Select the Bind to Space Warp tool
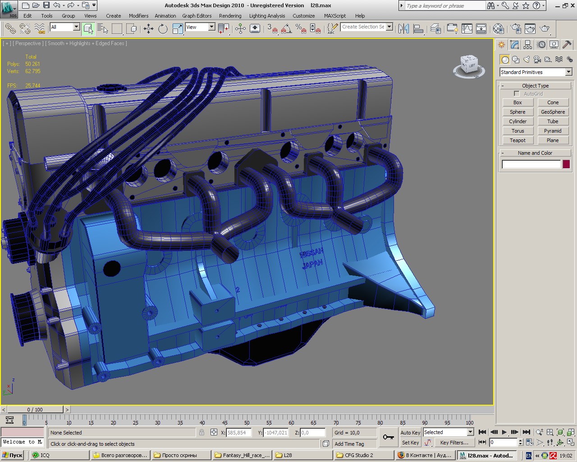The image size is (577, 462). (40, 28)
